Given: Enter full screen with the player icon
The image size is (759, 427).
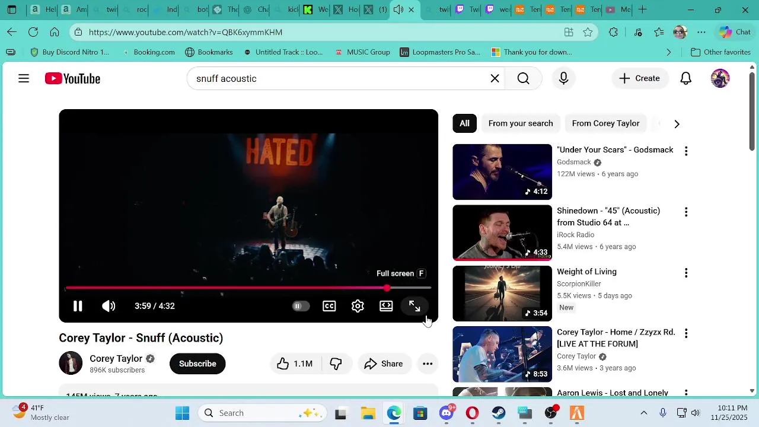Looking at the screenshot, I should (414, 306).
